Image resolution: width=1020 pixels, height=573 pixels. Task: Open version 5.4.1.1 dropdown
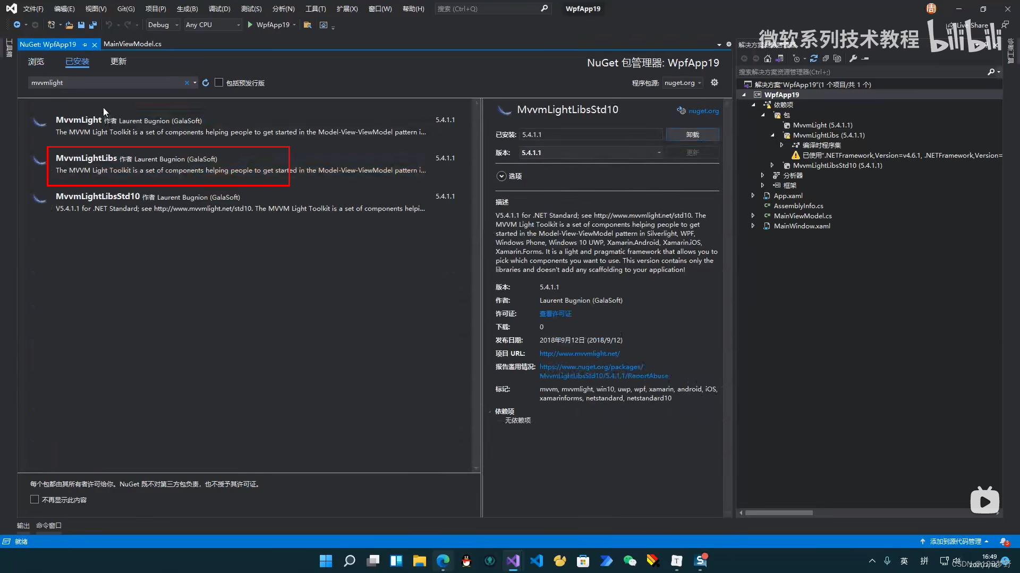click(591, 152)
